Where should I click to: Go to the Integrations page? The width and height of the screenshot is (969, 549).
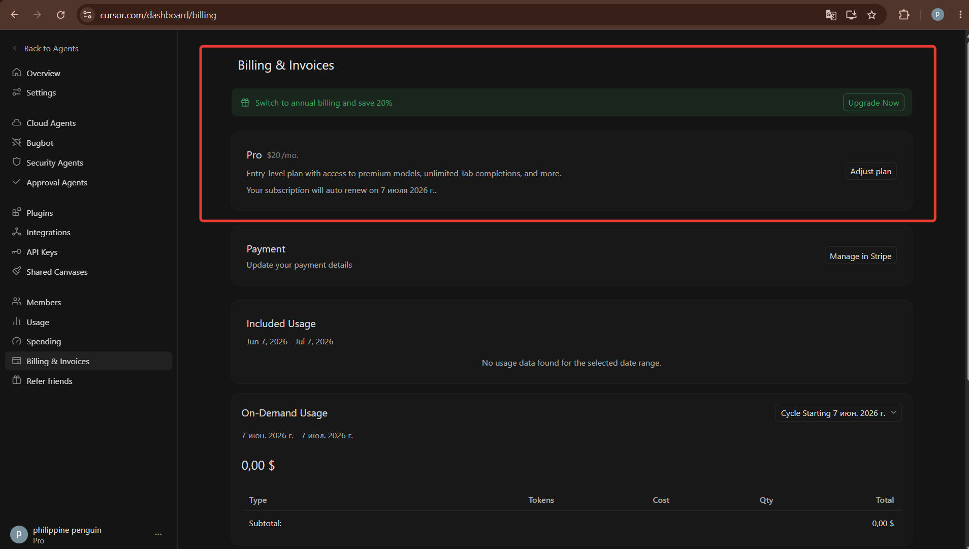coord(88,232)
